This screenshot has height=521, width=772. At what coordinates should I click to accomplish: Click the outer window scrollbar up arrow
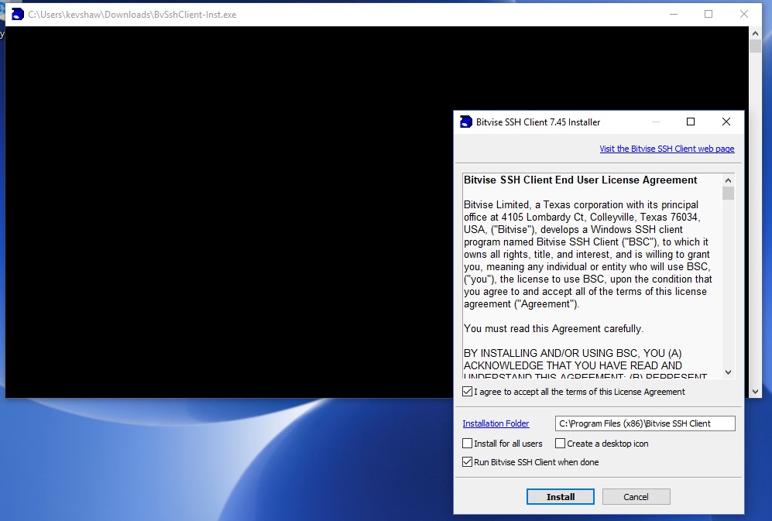point(755,32)
